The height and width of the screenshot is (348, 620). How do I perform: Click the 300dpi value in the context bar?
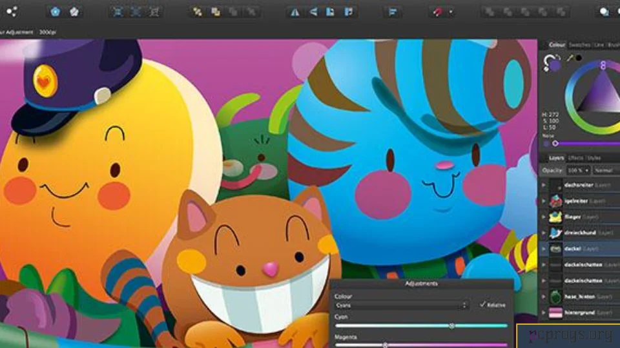coord(47,32)
